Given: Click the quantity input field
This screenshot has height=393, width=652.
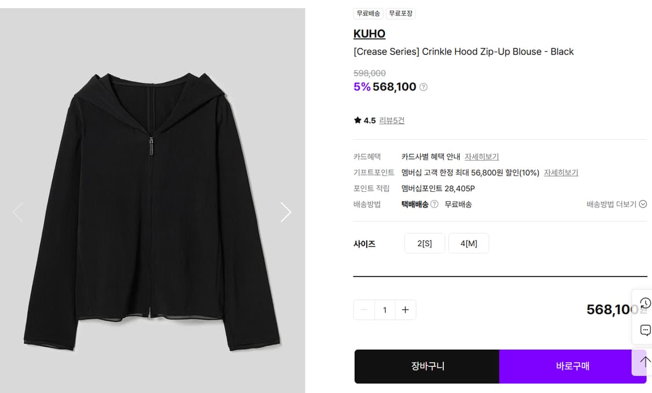Looking at the screenshot, I should [x=385, y=310].
